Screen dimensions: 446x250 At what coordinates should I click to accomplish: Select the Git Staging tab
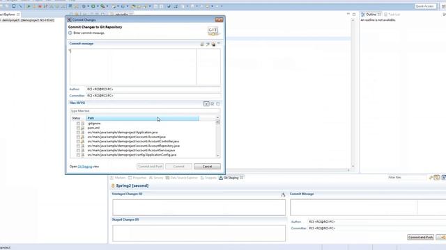click(231, 178)
